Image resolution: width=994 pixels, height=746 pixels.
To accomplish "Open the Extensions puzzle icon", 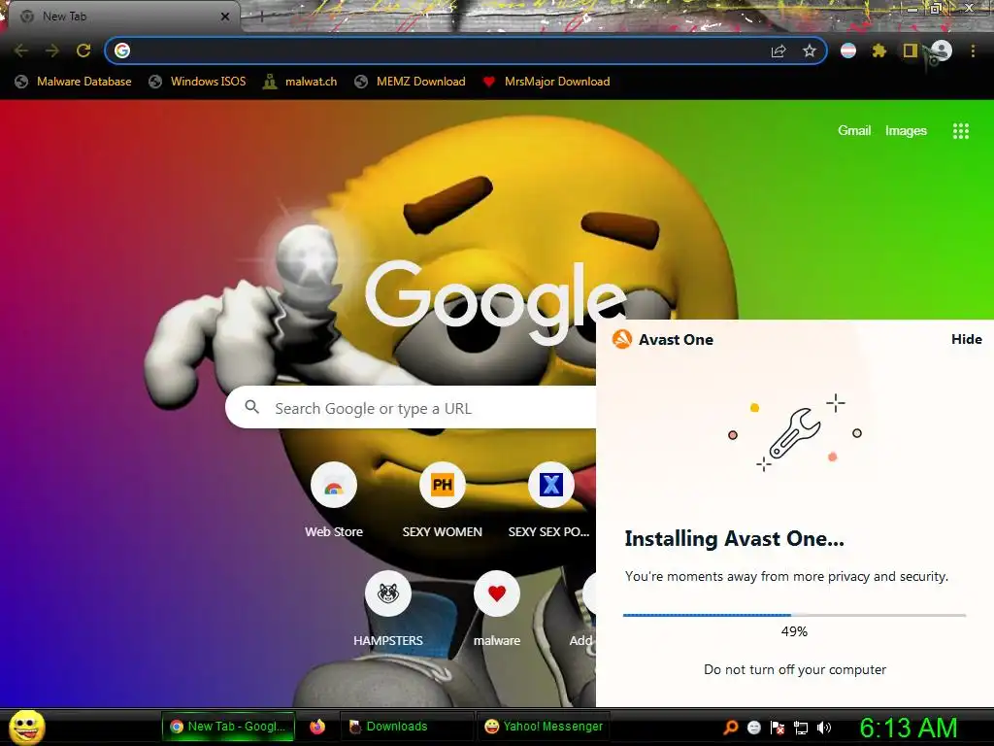I will coord(878,51).
